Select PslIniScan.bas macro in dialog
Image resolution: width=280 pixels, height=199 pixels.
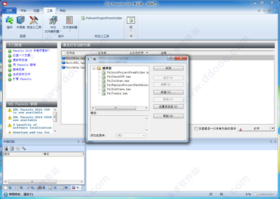pos(118,81)
